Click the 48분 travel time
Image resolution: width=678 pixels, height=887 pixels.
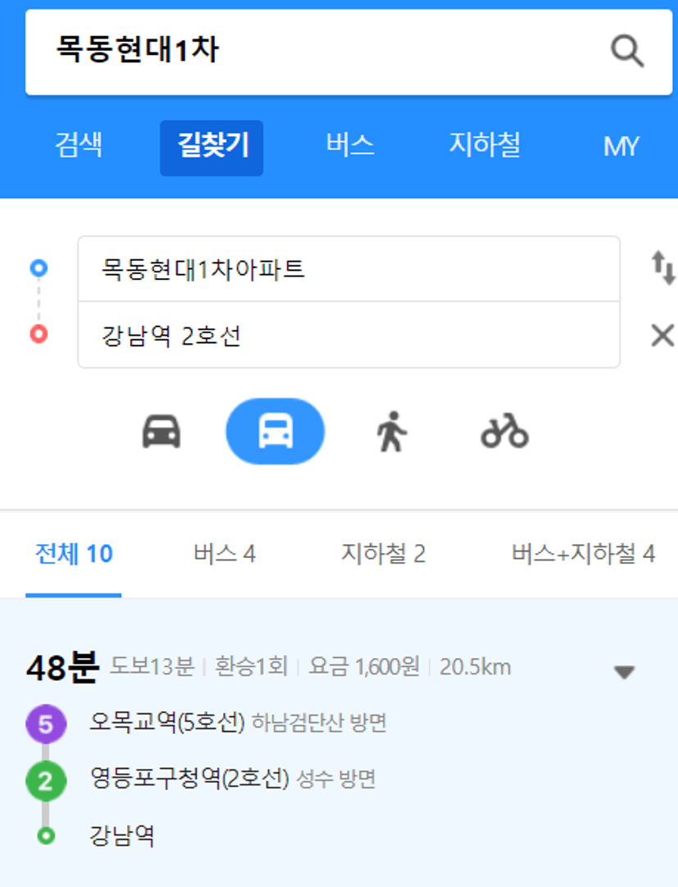(62, 668)
